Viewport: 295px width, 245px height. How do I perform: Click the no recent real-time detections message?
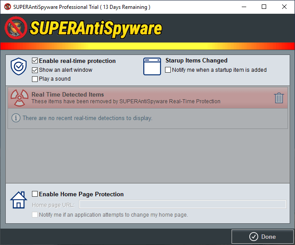[87, 118]
